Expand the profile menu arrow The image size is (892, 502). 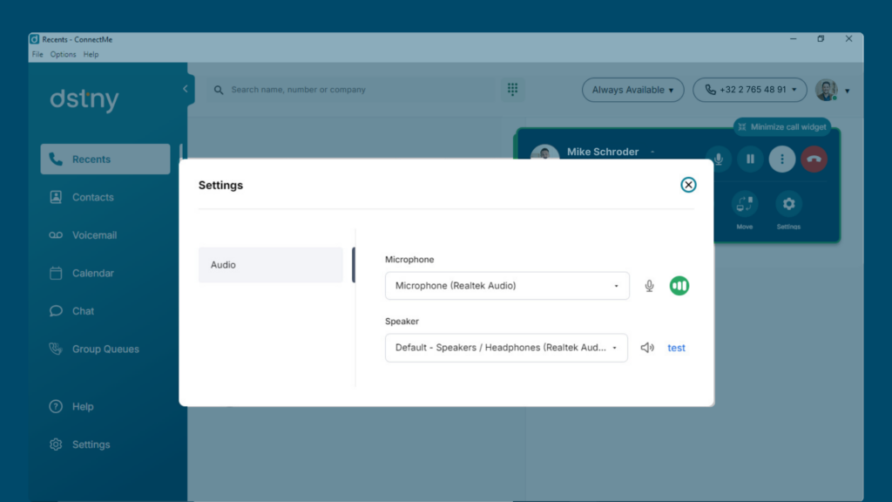click(848, 91)
